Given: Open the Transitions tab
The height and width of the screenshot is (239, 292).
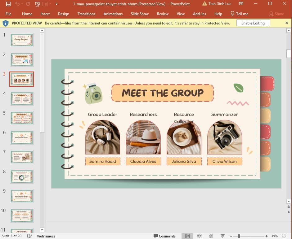Looking at the screenshot, I should click(x=86, y=14).
